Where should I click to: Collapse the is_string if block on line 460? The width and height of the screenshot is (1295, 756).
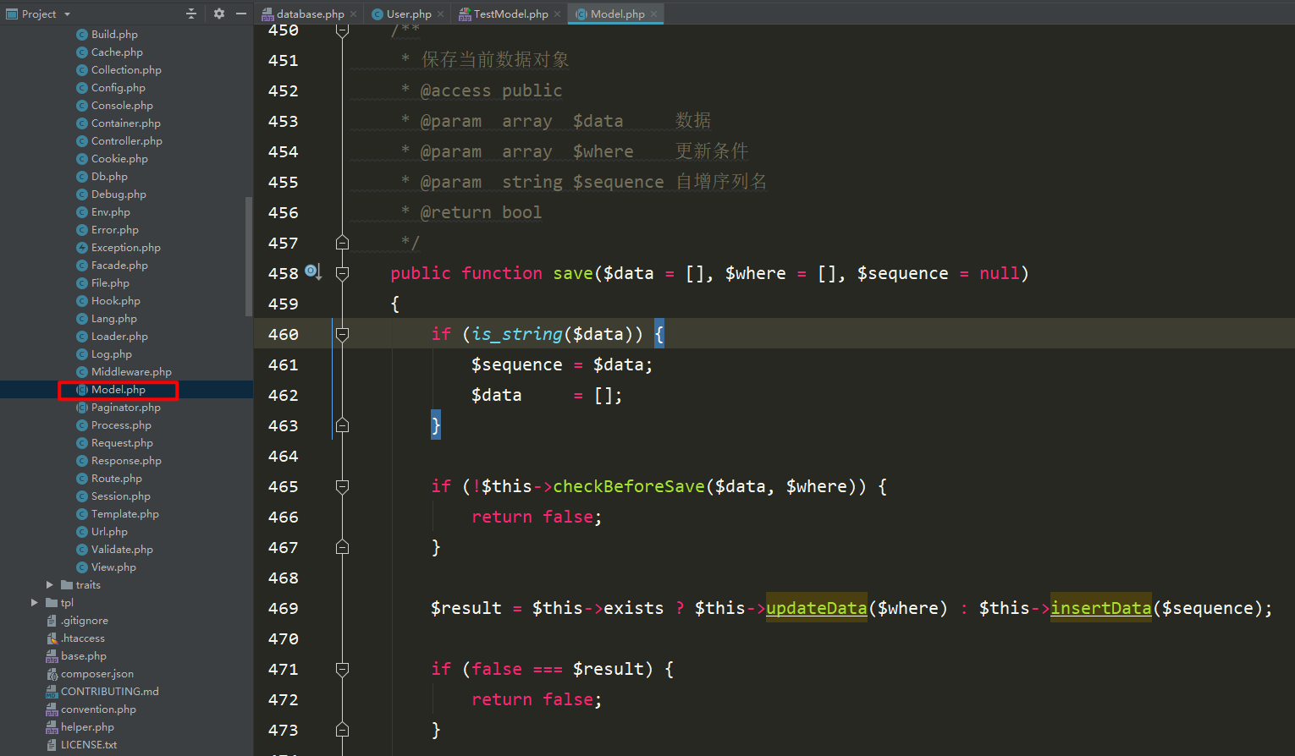tap(342, 334)
